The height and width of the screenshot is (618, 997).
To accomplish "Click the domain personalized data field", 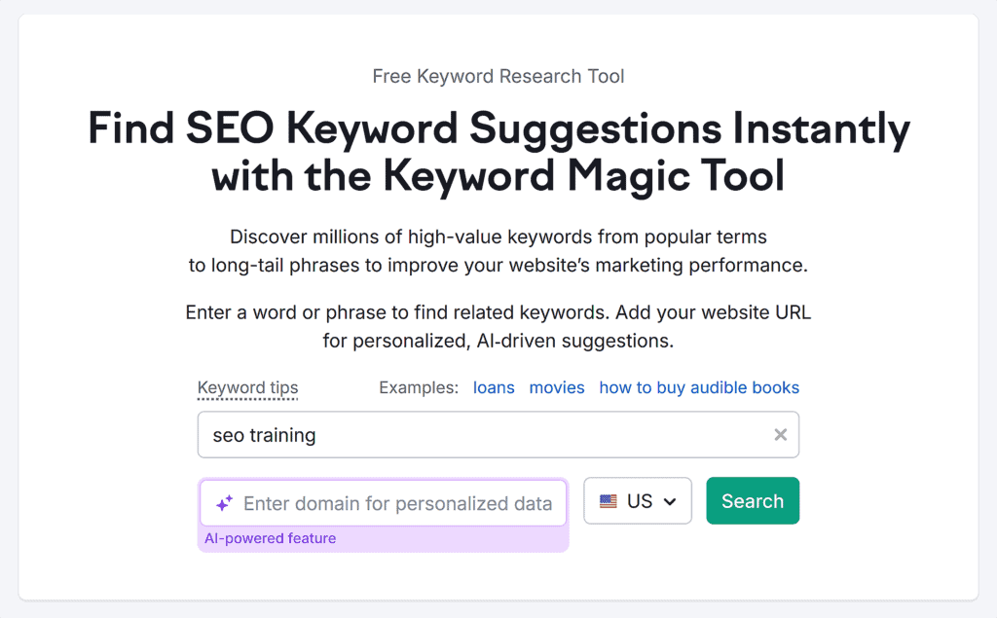I will point(389,502).
